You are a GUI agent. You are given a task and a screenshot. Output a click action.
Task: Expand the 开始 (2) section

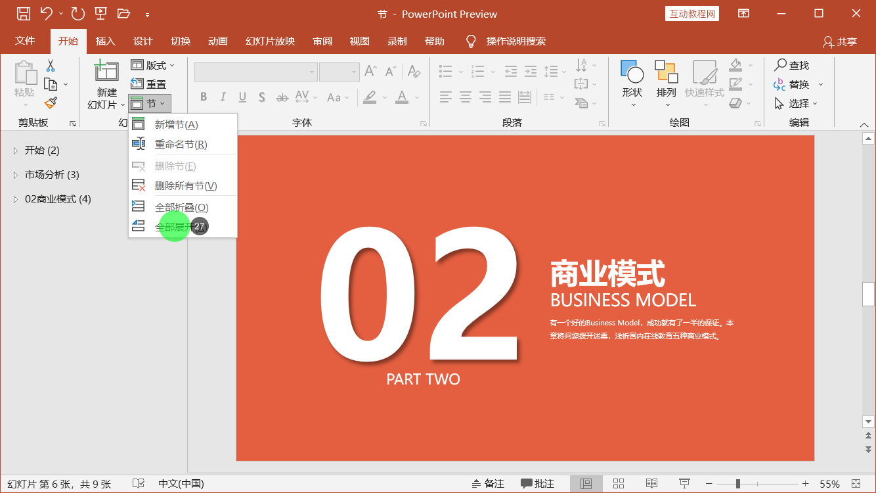click(x=16, y=151)
